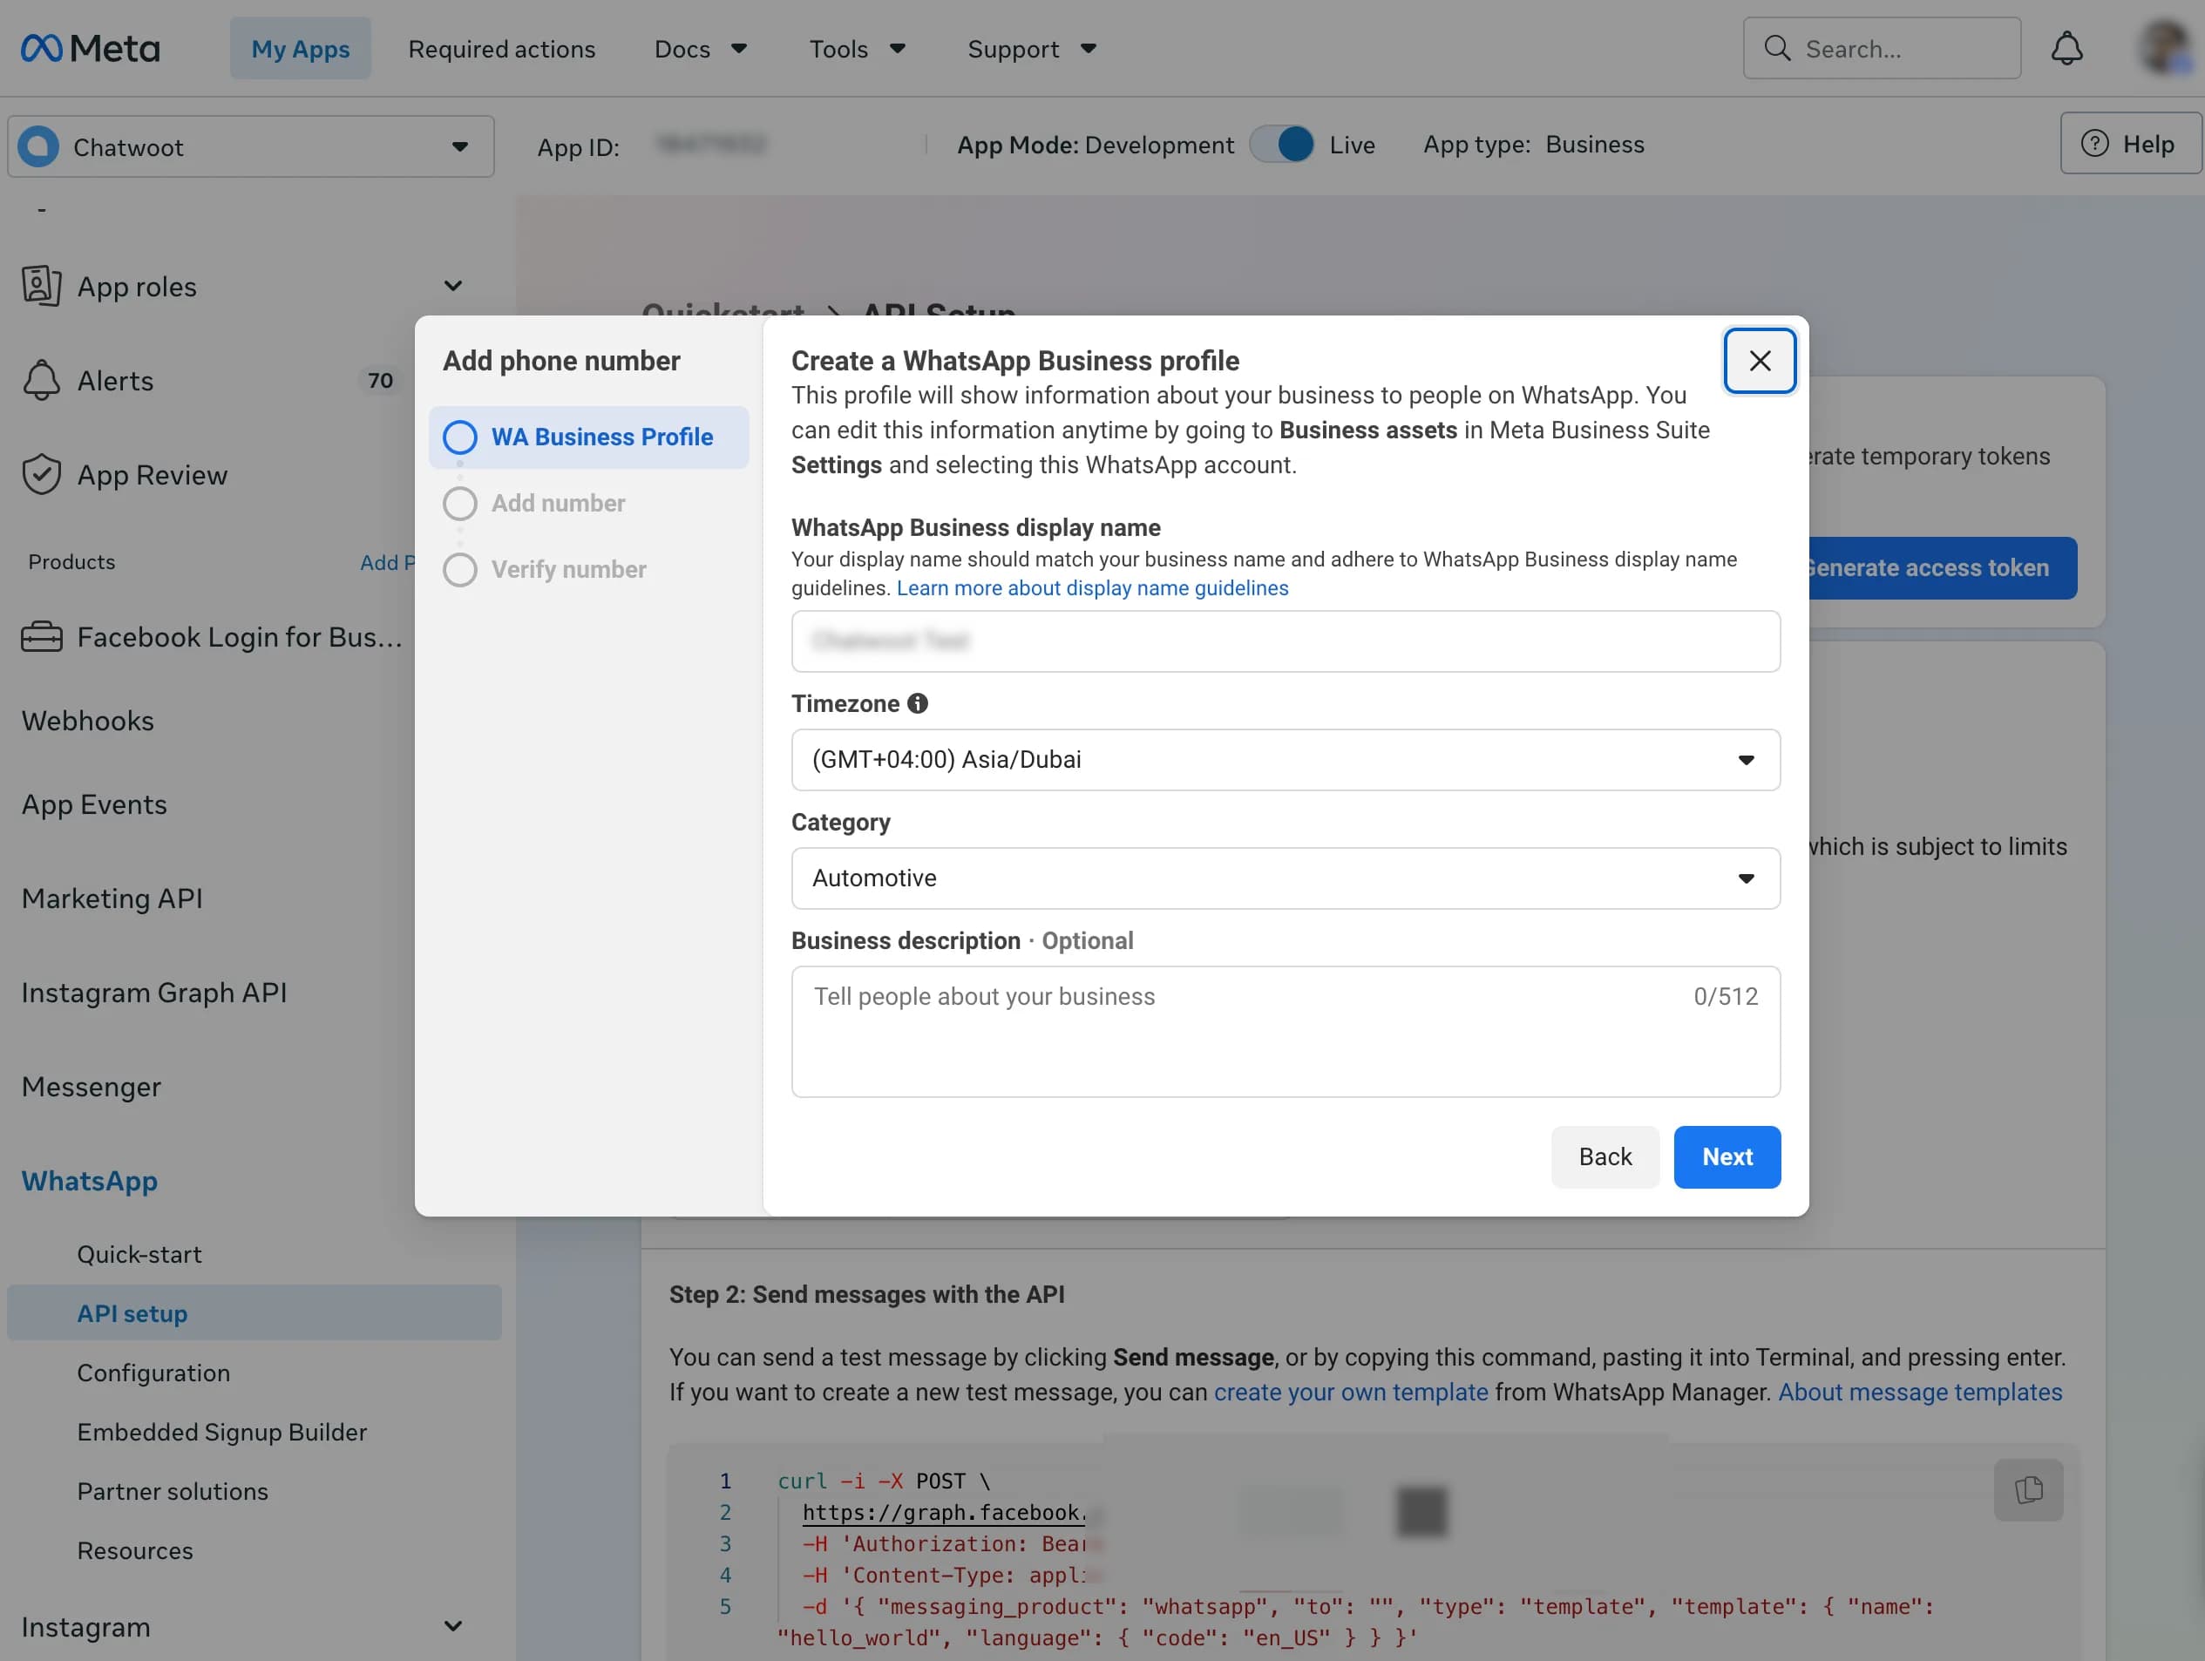Open the Docs menu
The image size is (2205, 1661).
tap(700, 48)
